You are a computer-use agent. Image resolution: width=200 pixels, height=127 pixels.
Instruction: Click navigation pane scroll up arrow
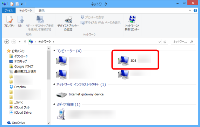(48, 48)
